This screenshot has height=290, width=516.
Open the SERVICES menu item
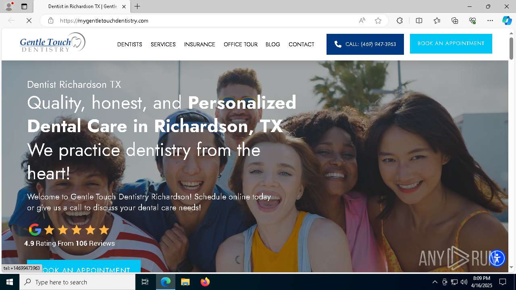(x=163, y=44)
